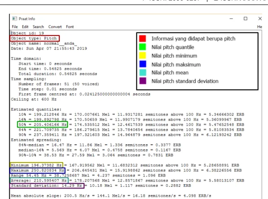Click the 'Ceiling at: 600 Hz' line
Image resolution: width=268 pixels, height=199 pixels.
(x=34, y=99)
